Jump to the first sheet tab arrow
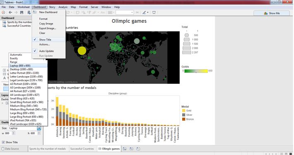Screen dimensions: 294x155 tap(266, 154)
